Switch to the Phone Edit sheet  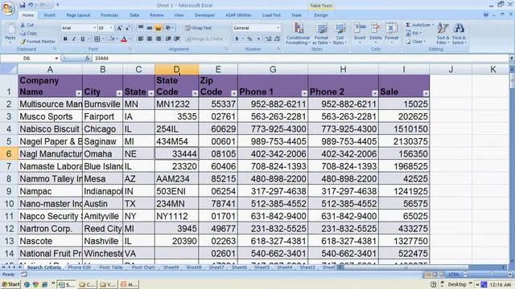click(79, 267)
